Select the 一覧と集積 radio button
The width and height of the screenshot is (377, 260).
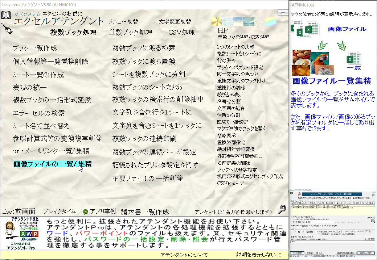(303, 232)
